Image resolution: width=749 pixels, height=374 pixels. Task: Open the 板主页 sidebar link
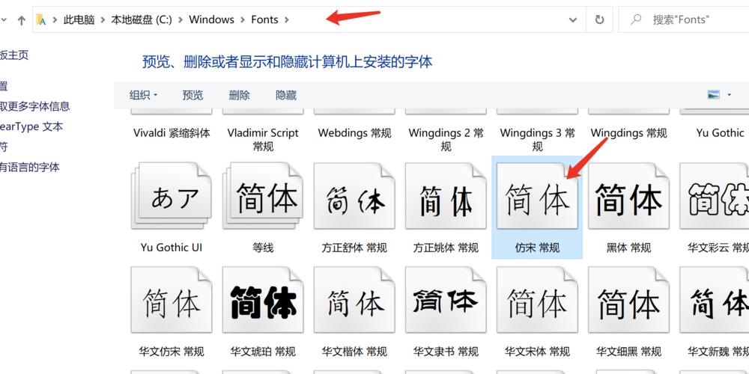tap(13, 55)
